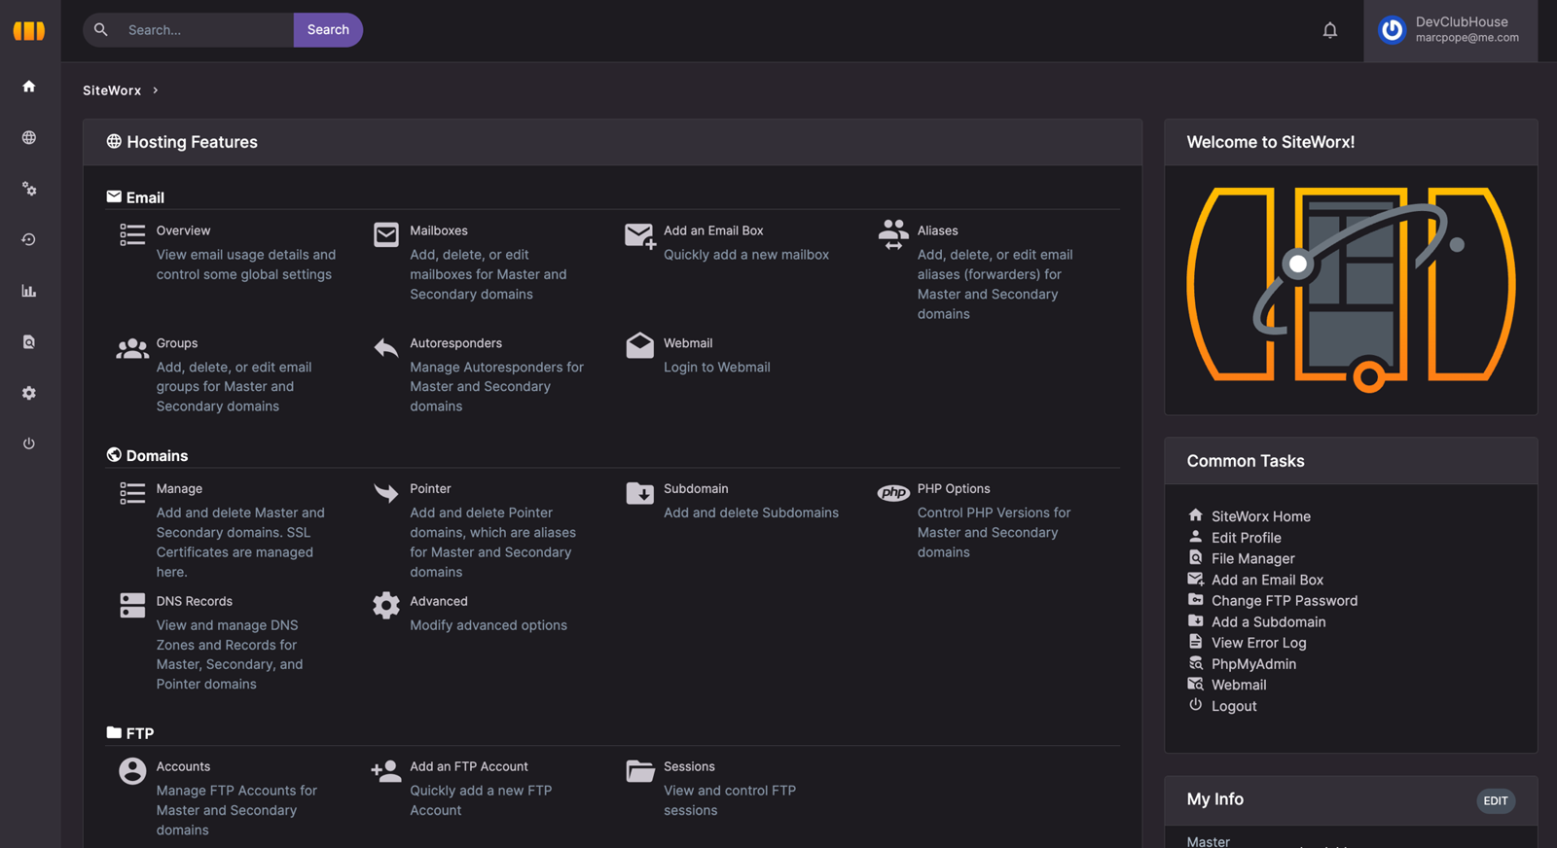Open the Advanced gear icon under Domains

[386, 605]
